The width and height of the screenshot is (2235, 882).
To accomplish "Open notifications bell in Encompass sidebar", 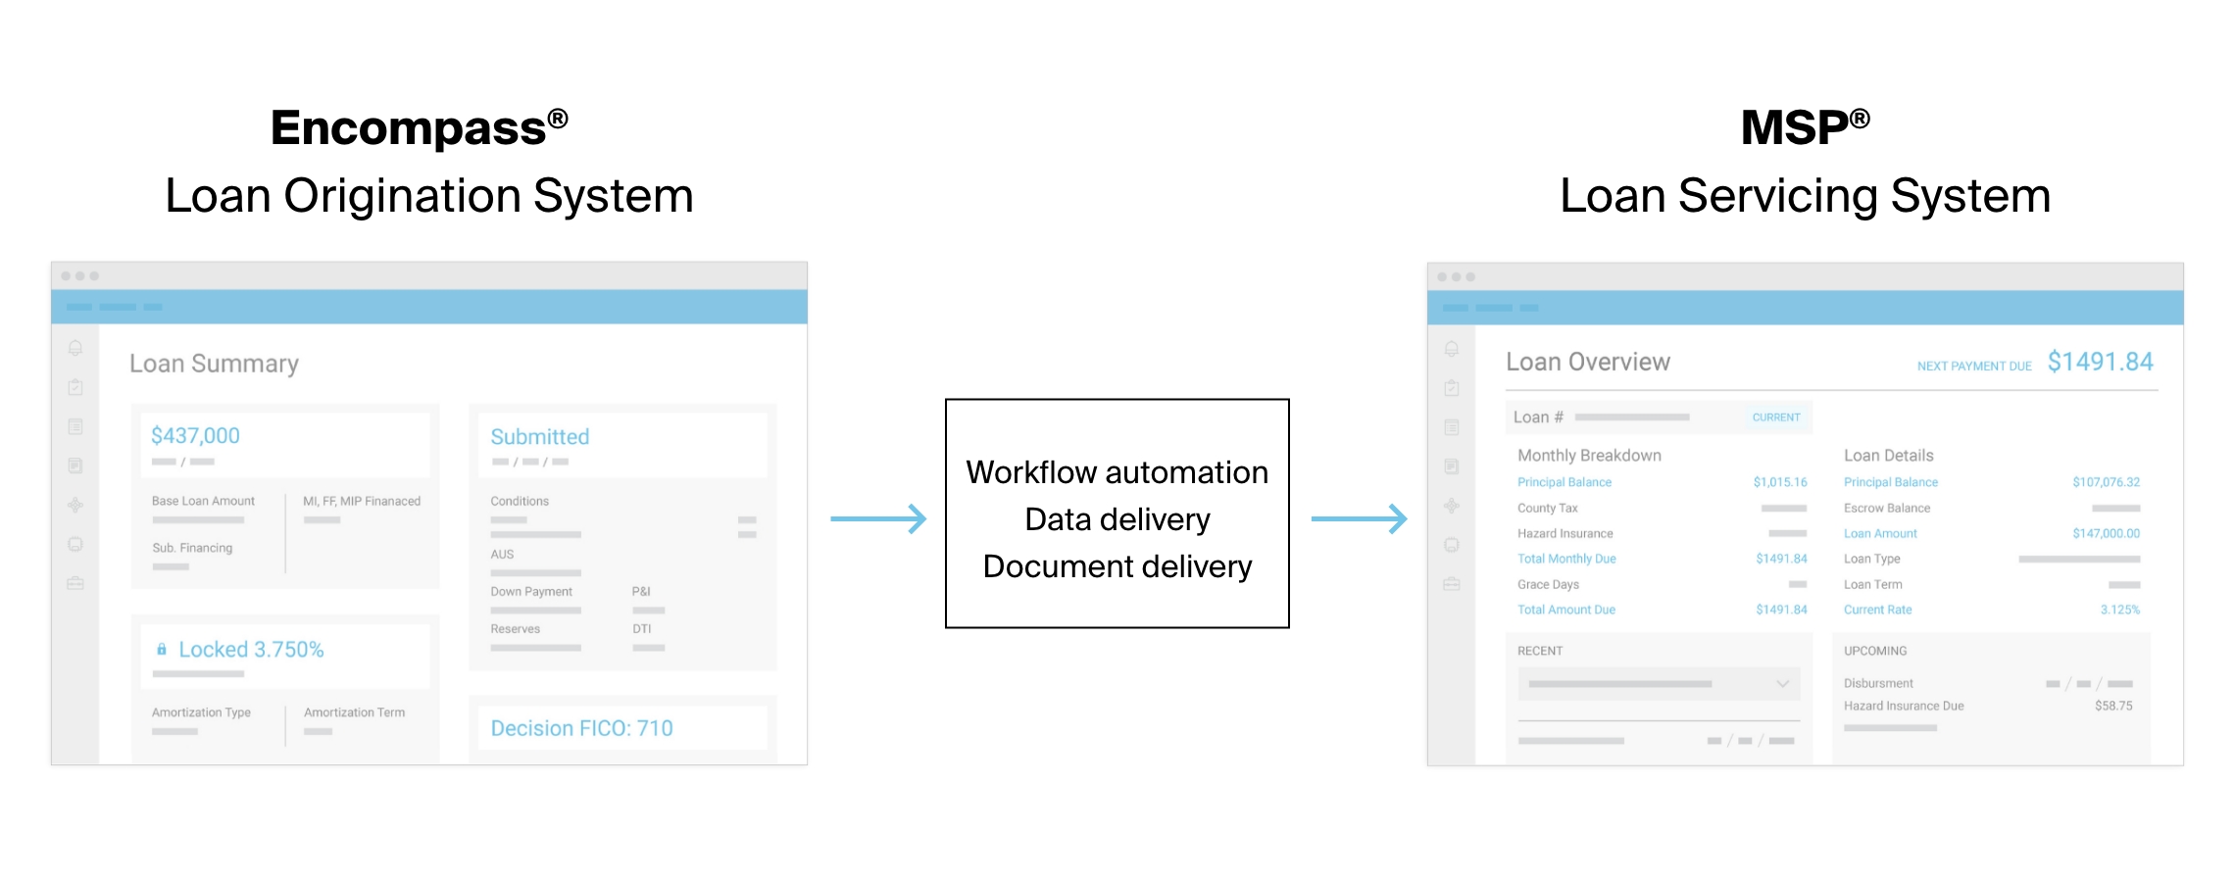I will [x=75, y=348].
